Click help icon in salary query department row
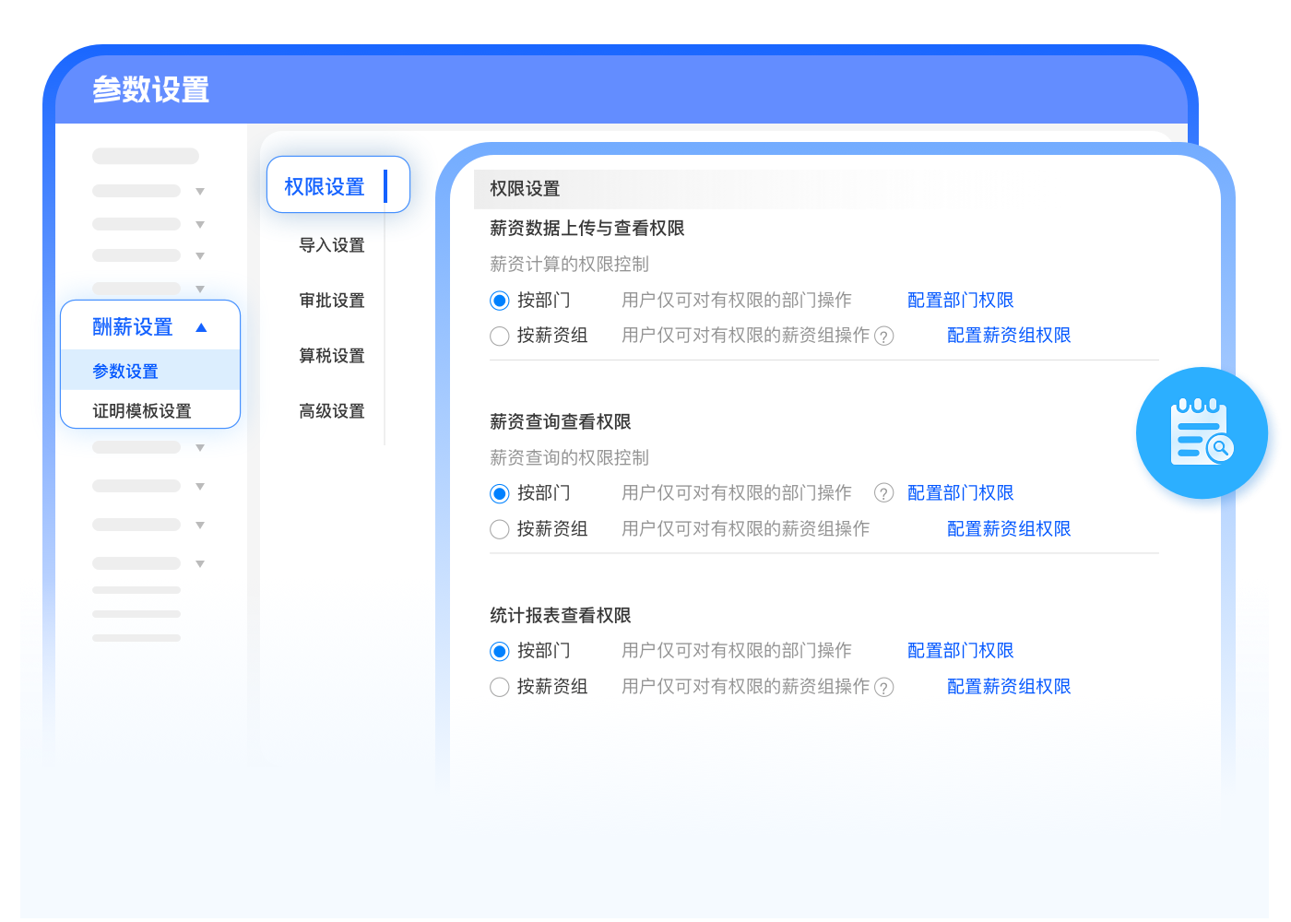 click(x=883, y=493)
